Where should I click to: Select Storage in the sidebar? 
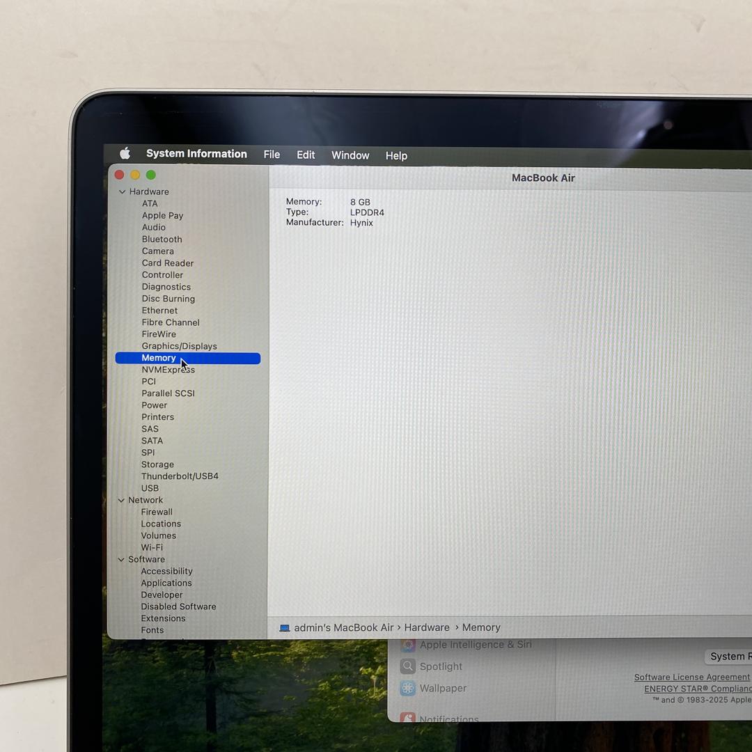pos(158,464)
